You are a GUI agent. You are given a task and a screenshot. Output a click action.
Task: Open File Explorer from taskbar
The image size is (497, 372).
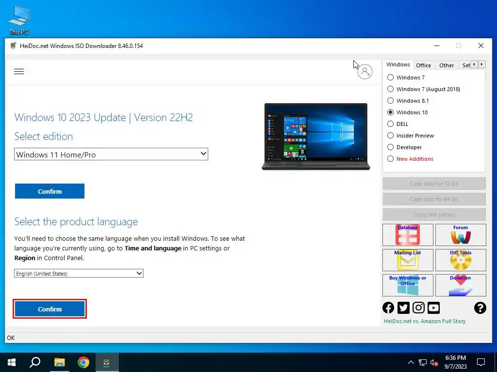tap(59, 362)
